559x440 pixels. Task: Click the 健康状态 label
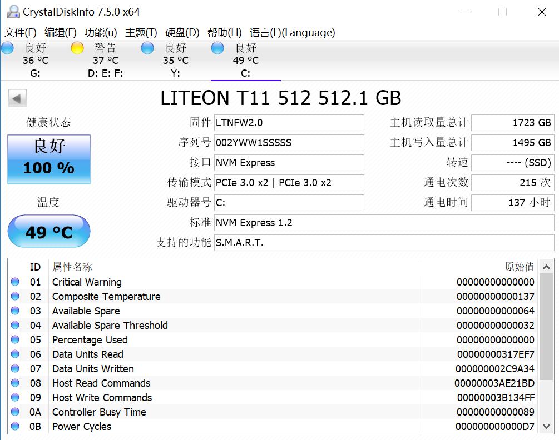tap(48, 122)
